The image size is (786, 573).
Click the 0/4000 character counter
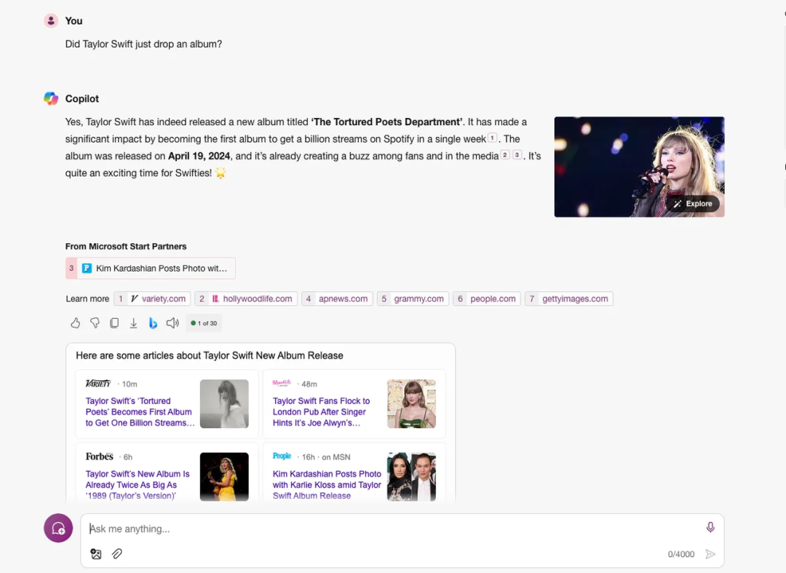pyautogui.click(x=680, y=555)
